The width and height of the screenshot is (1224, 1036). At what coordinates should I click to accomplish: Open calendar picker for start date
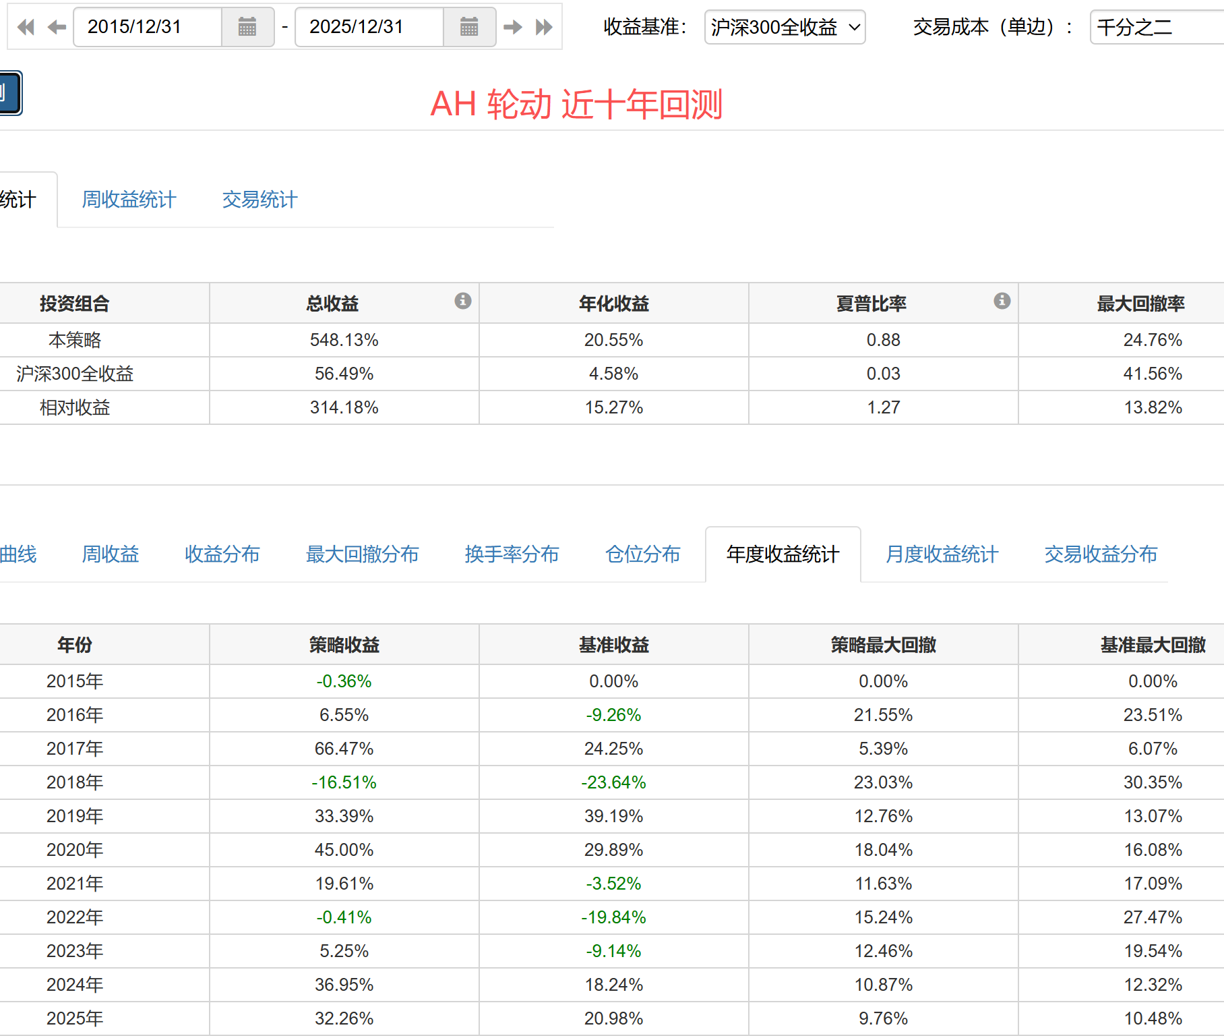click(x=247, y=27)
